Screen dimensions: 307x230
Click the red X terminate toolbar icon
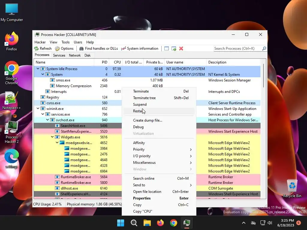[181, 49]
